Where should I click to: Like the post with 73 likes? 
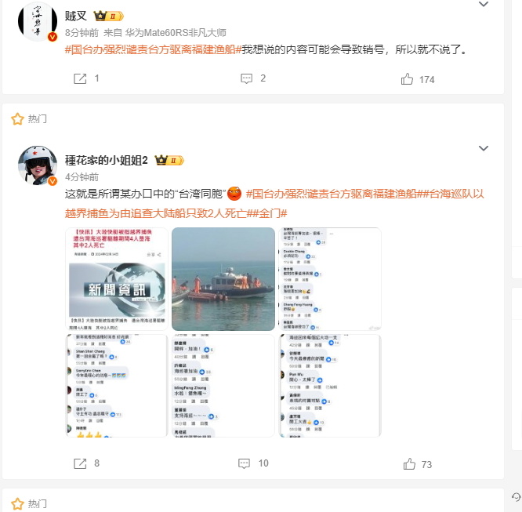(x=409, y=463)
